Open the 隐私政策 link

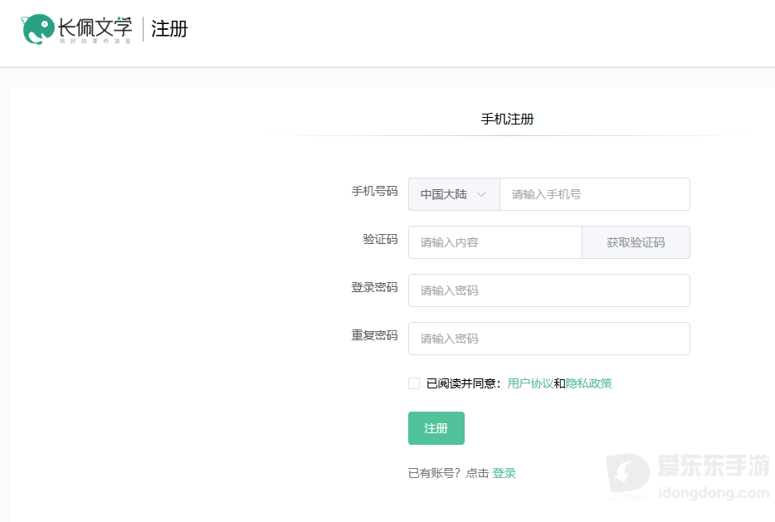588,383
